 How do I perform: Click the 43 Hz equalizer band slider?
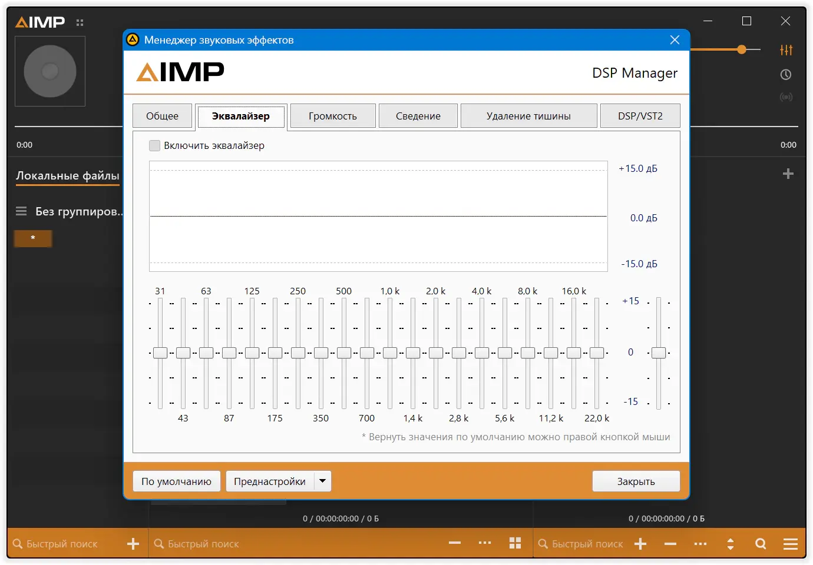point(183,353)
